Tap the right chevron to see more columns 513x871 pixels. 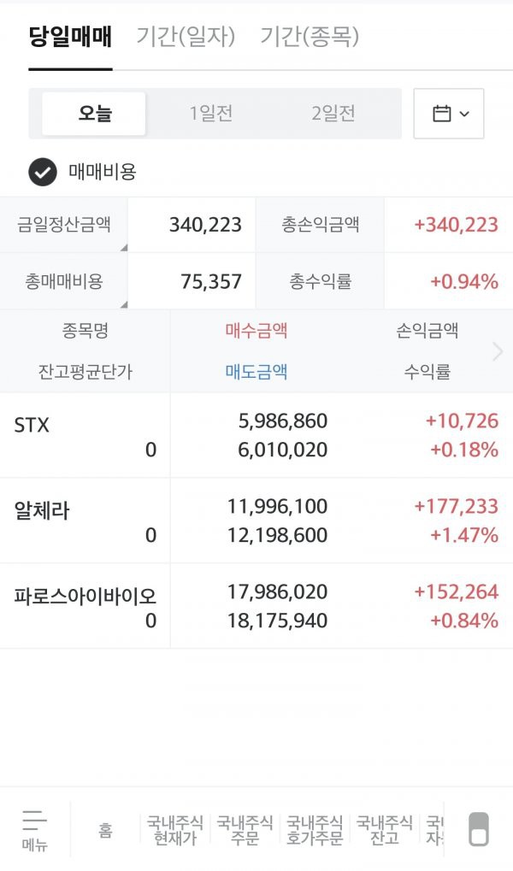pyautogui.click(x=498, y=351)
